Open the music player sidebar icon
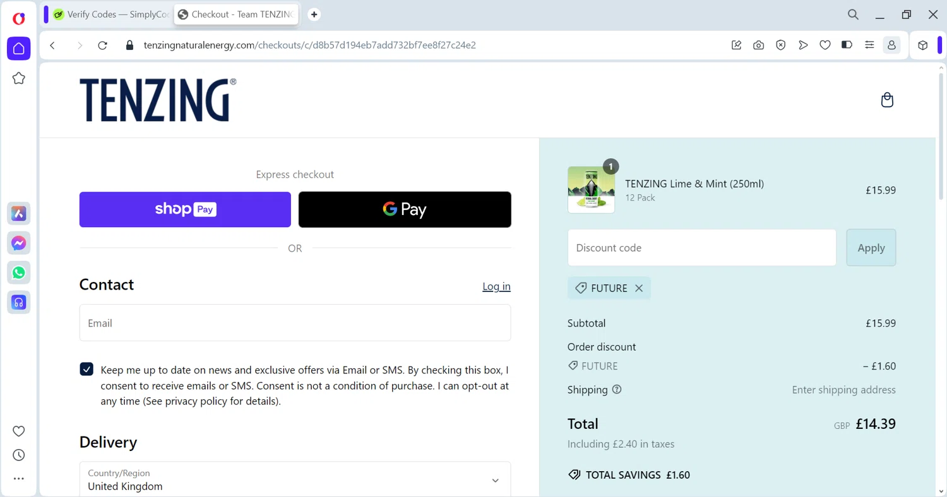This screenshot has width=947, height=497. coord(19,302)
